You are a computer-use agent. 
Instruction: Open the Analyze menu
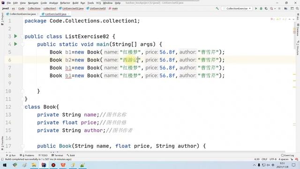(53, 3)
